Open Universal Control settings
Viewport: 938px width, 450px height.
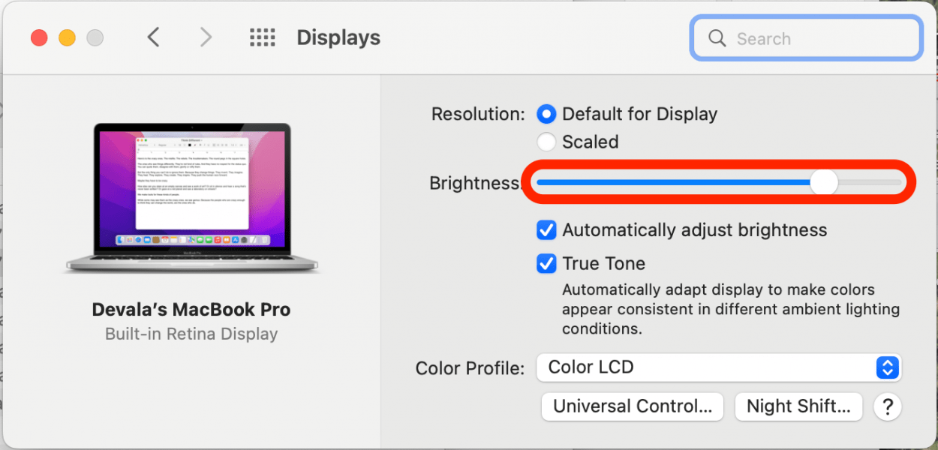tap(632, 406)
